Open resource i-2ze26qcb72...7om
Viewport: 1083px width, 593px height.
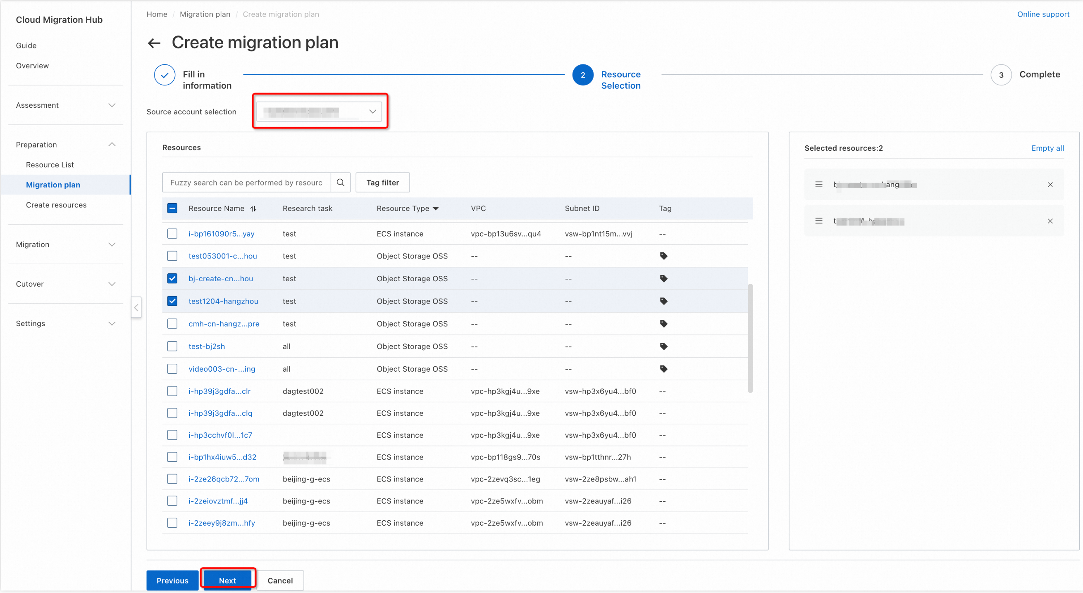point(224,479)
